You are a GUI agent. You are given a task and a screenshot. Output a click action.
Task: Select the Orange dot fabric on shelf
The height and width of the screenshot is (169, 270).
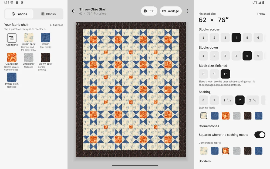click(x=12, y=57)
